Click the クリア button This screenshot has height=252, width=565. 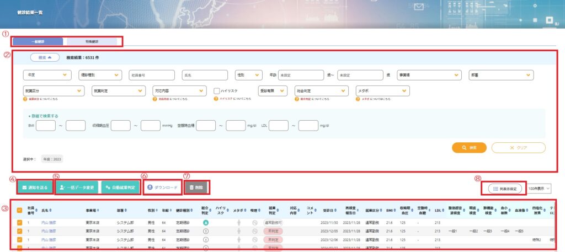tap(519, 148)
